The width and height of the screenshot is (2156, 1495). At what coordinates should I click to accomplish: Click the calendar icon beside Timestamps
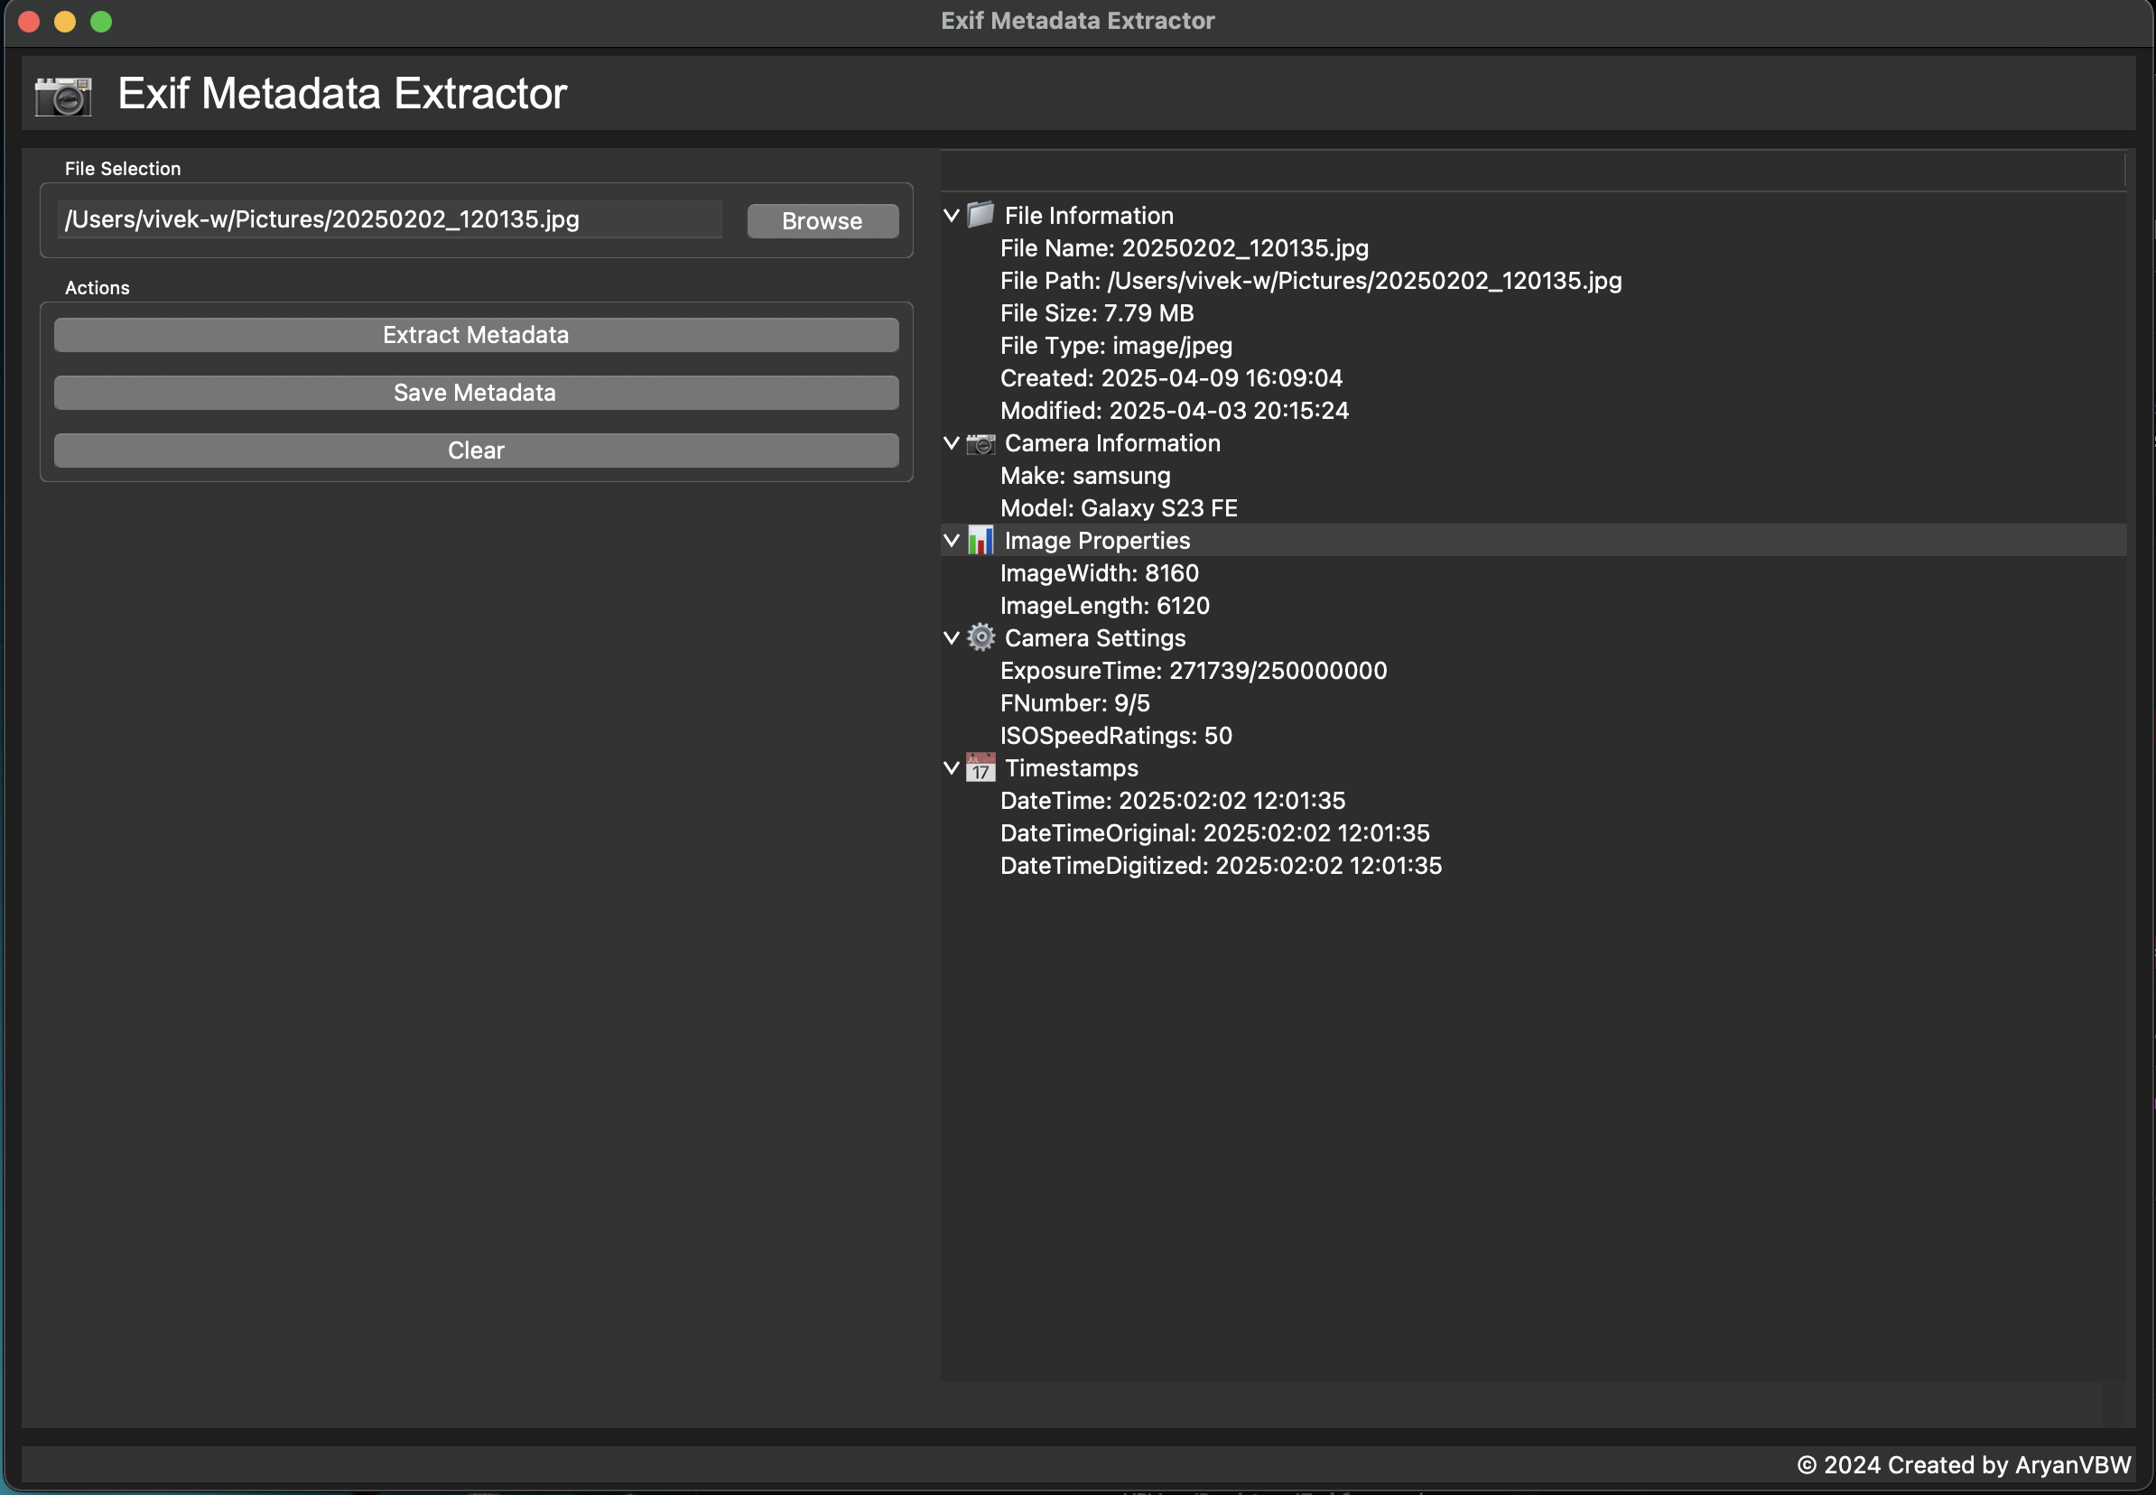[x=979, y=767]
